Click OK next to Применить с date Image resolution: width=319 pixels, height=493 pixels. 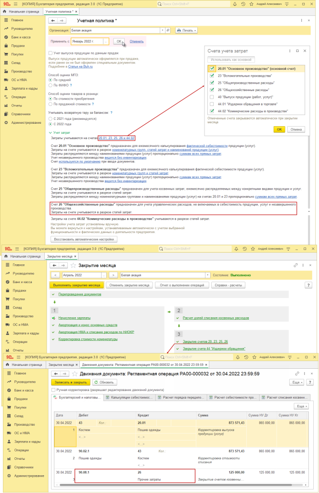(x=119, y=41)
